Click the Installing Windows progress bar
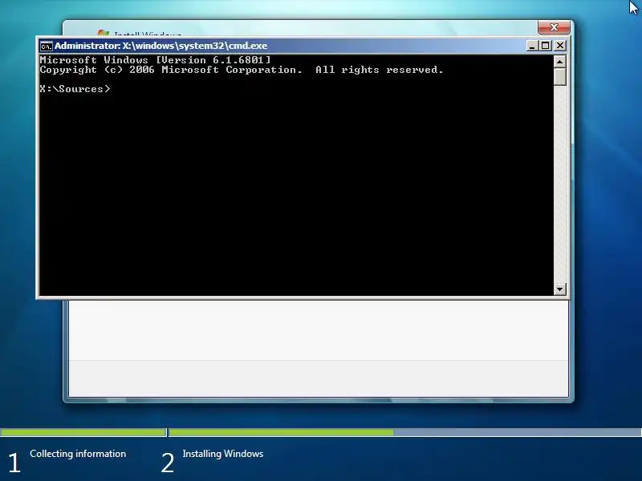This screenshot has height=481, width=642. coord(405,432)
